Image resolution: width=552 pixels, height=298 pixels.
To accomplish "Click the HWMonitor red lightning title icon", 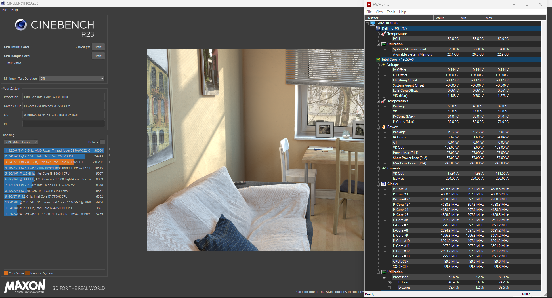I will pyautogui.click(x=369, y=4).
